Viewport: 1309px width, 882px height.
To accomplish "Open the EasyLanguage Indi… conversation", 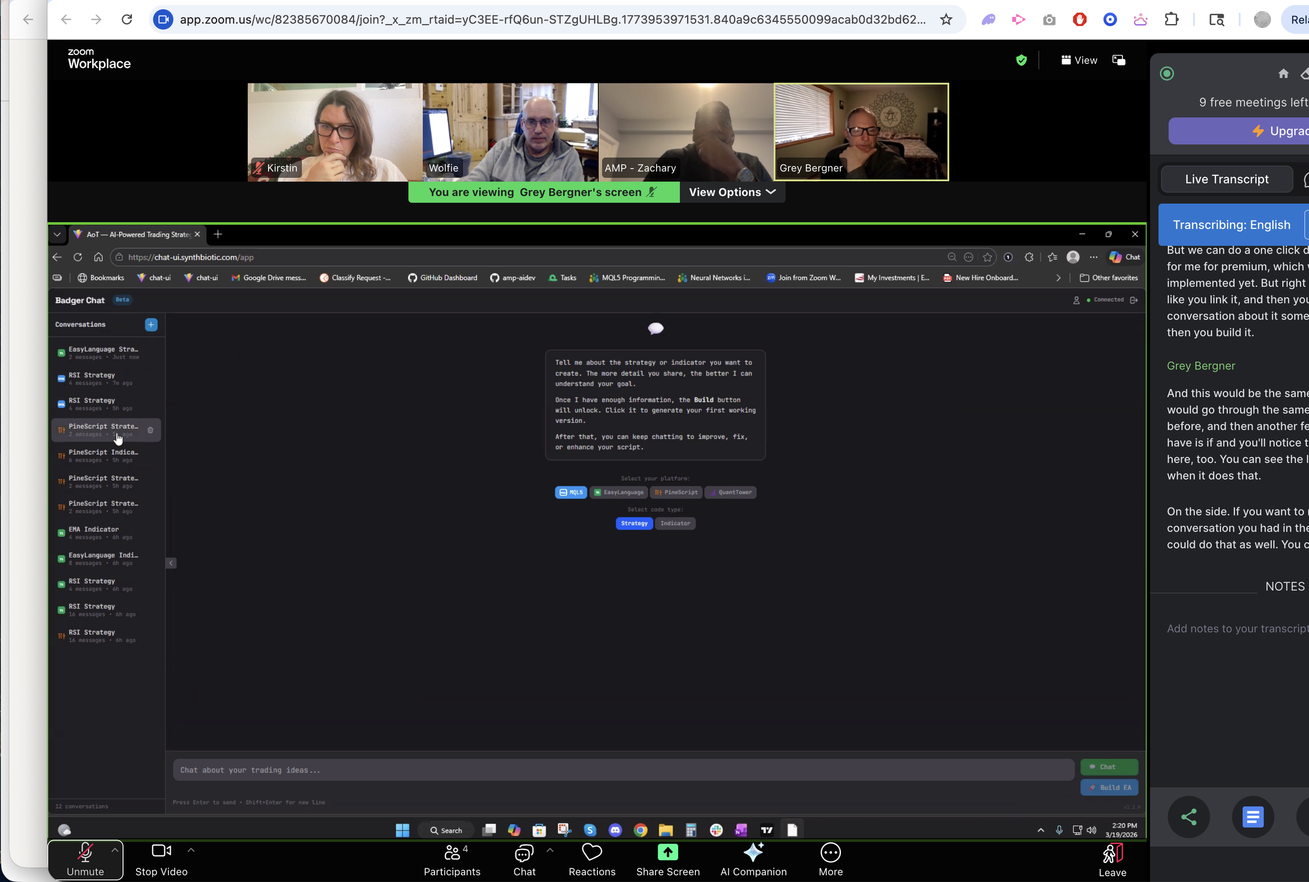I will [x=107, y=559].
